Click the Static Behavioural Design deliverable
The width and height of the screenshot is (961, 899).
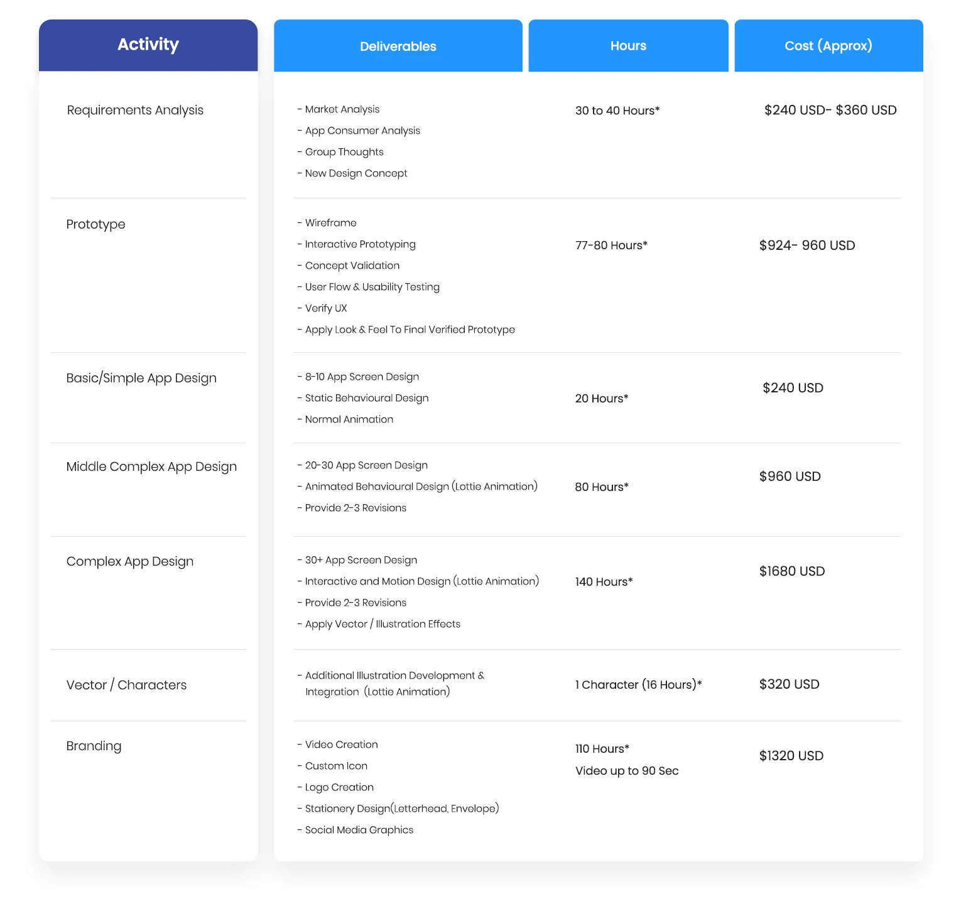pyautogui.click(x=366, y=399)
